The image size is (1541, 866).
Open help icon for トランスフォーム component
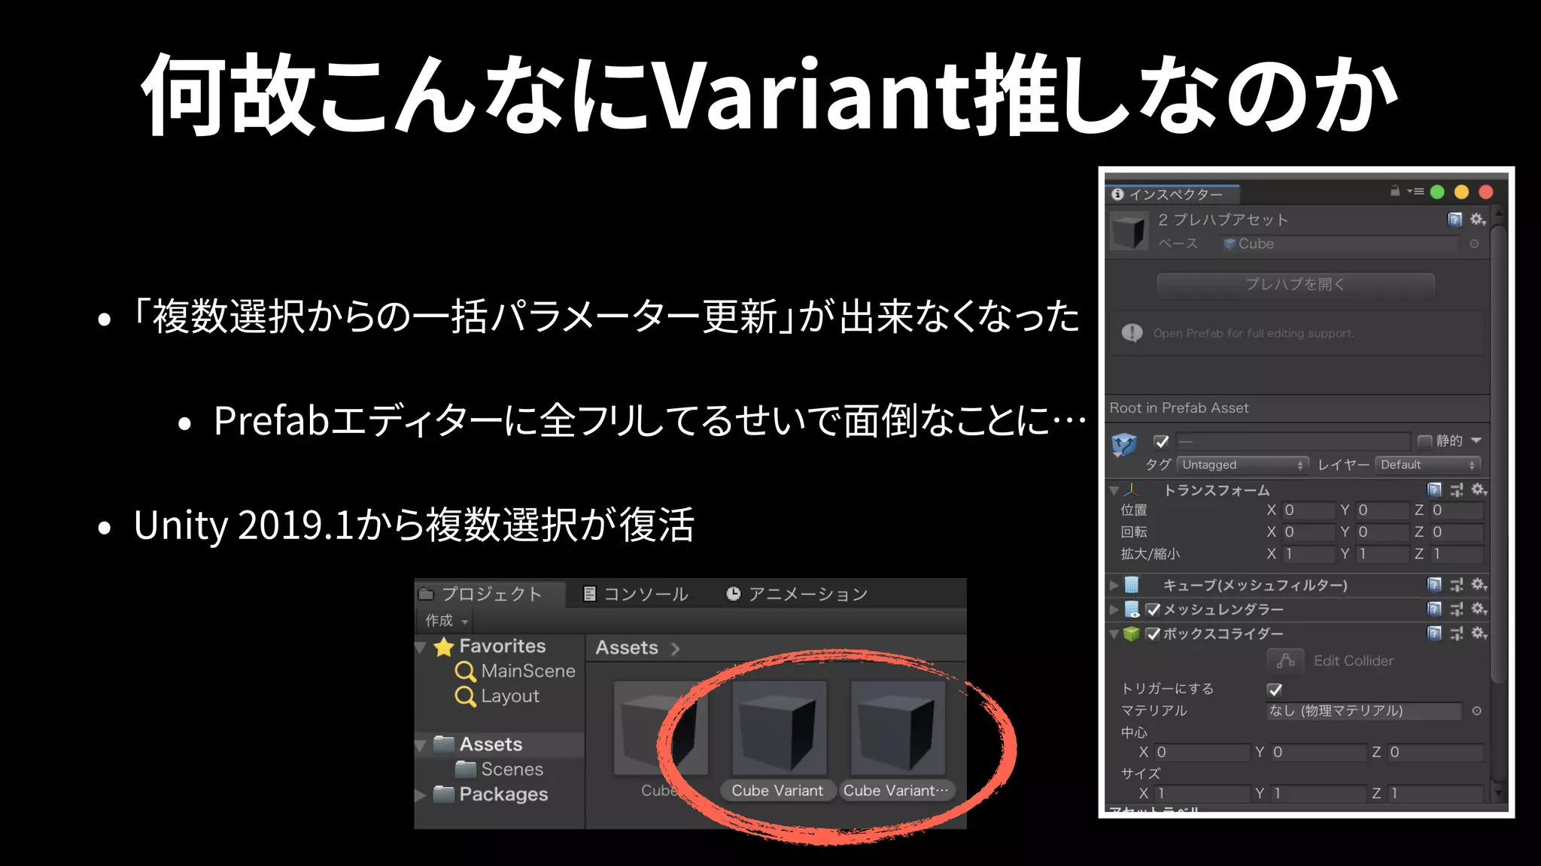[x=1435, y=490]
